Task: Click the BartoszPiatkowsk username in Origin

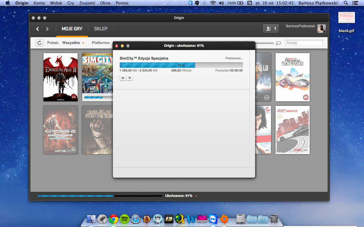Action: pyautogui.click(x=300, y=26)
